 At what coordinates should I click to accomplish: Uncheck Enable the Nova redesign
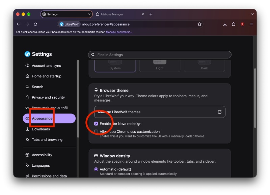pyautogui.click(x=96, y=124)
